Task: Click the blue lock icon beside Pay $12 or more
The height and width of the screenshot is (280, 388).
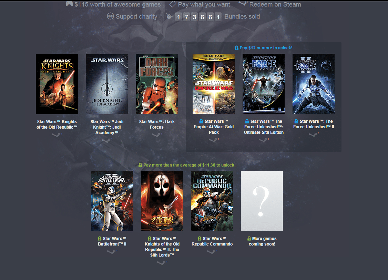Action: (237, 48)
